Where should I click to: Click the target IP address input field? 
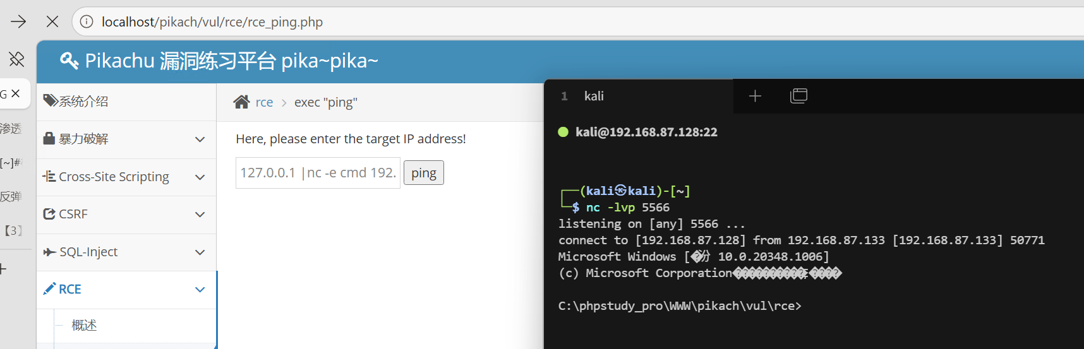tap(318, 173)
